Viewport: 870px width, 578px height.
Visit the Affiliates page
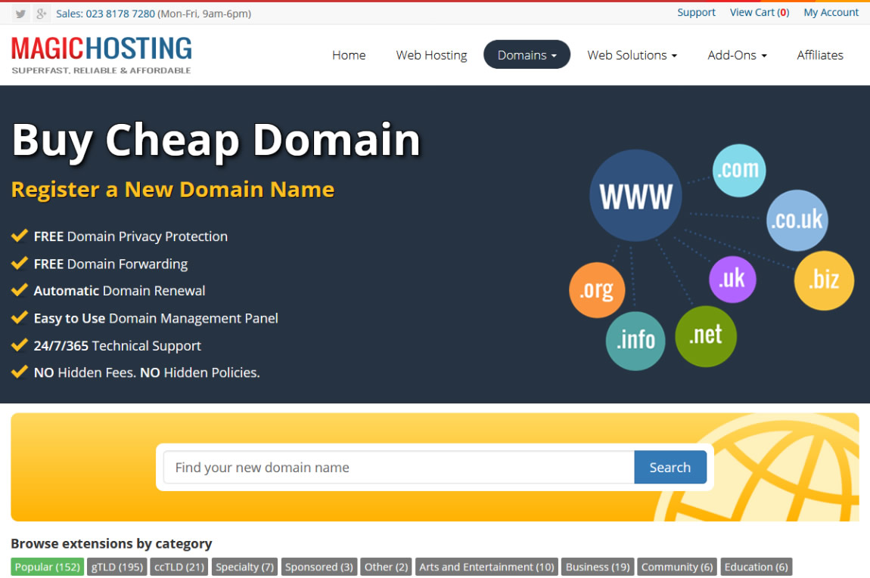820,54
